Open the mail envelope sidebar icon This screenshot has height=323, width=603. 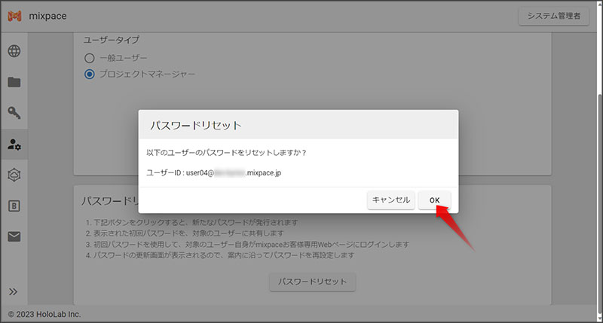tap(14, 236)
